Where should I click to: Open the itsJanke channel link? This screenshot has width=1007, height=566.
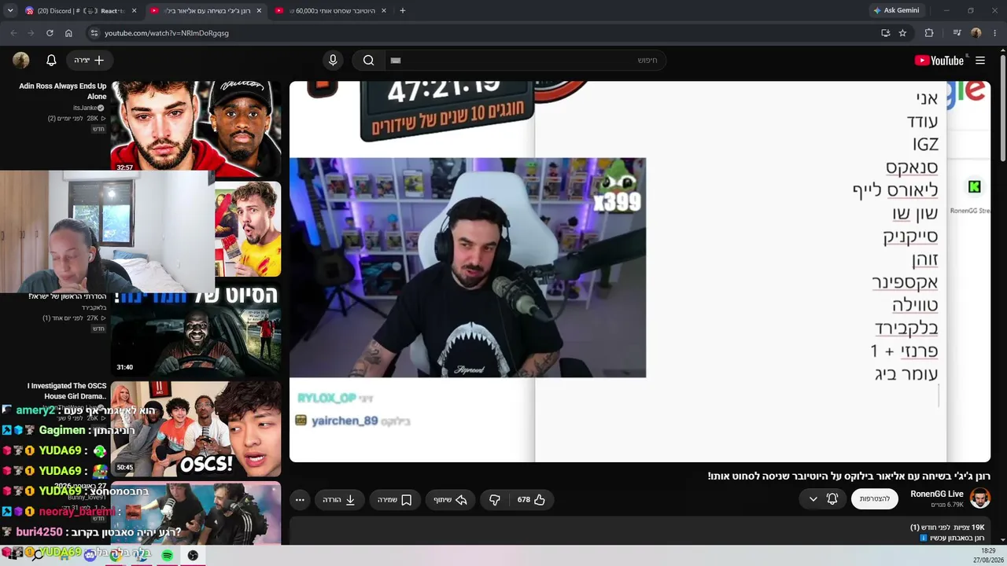[x=88, y=108]
